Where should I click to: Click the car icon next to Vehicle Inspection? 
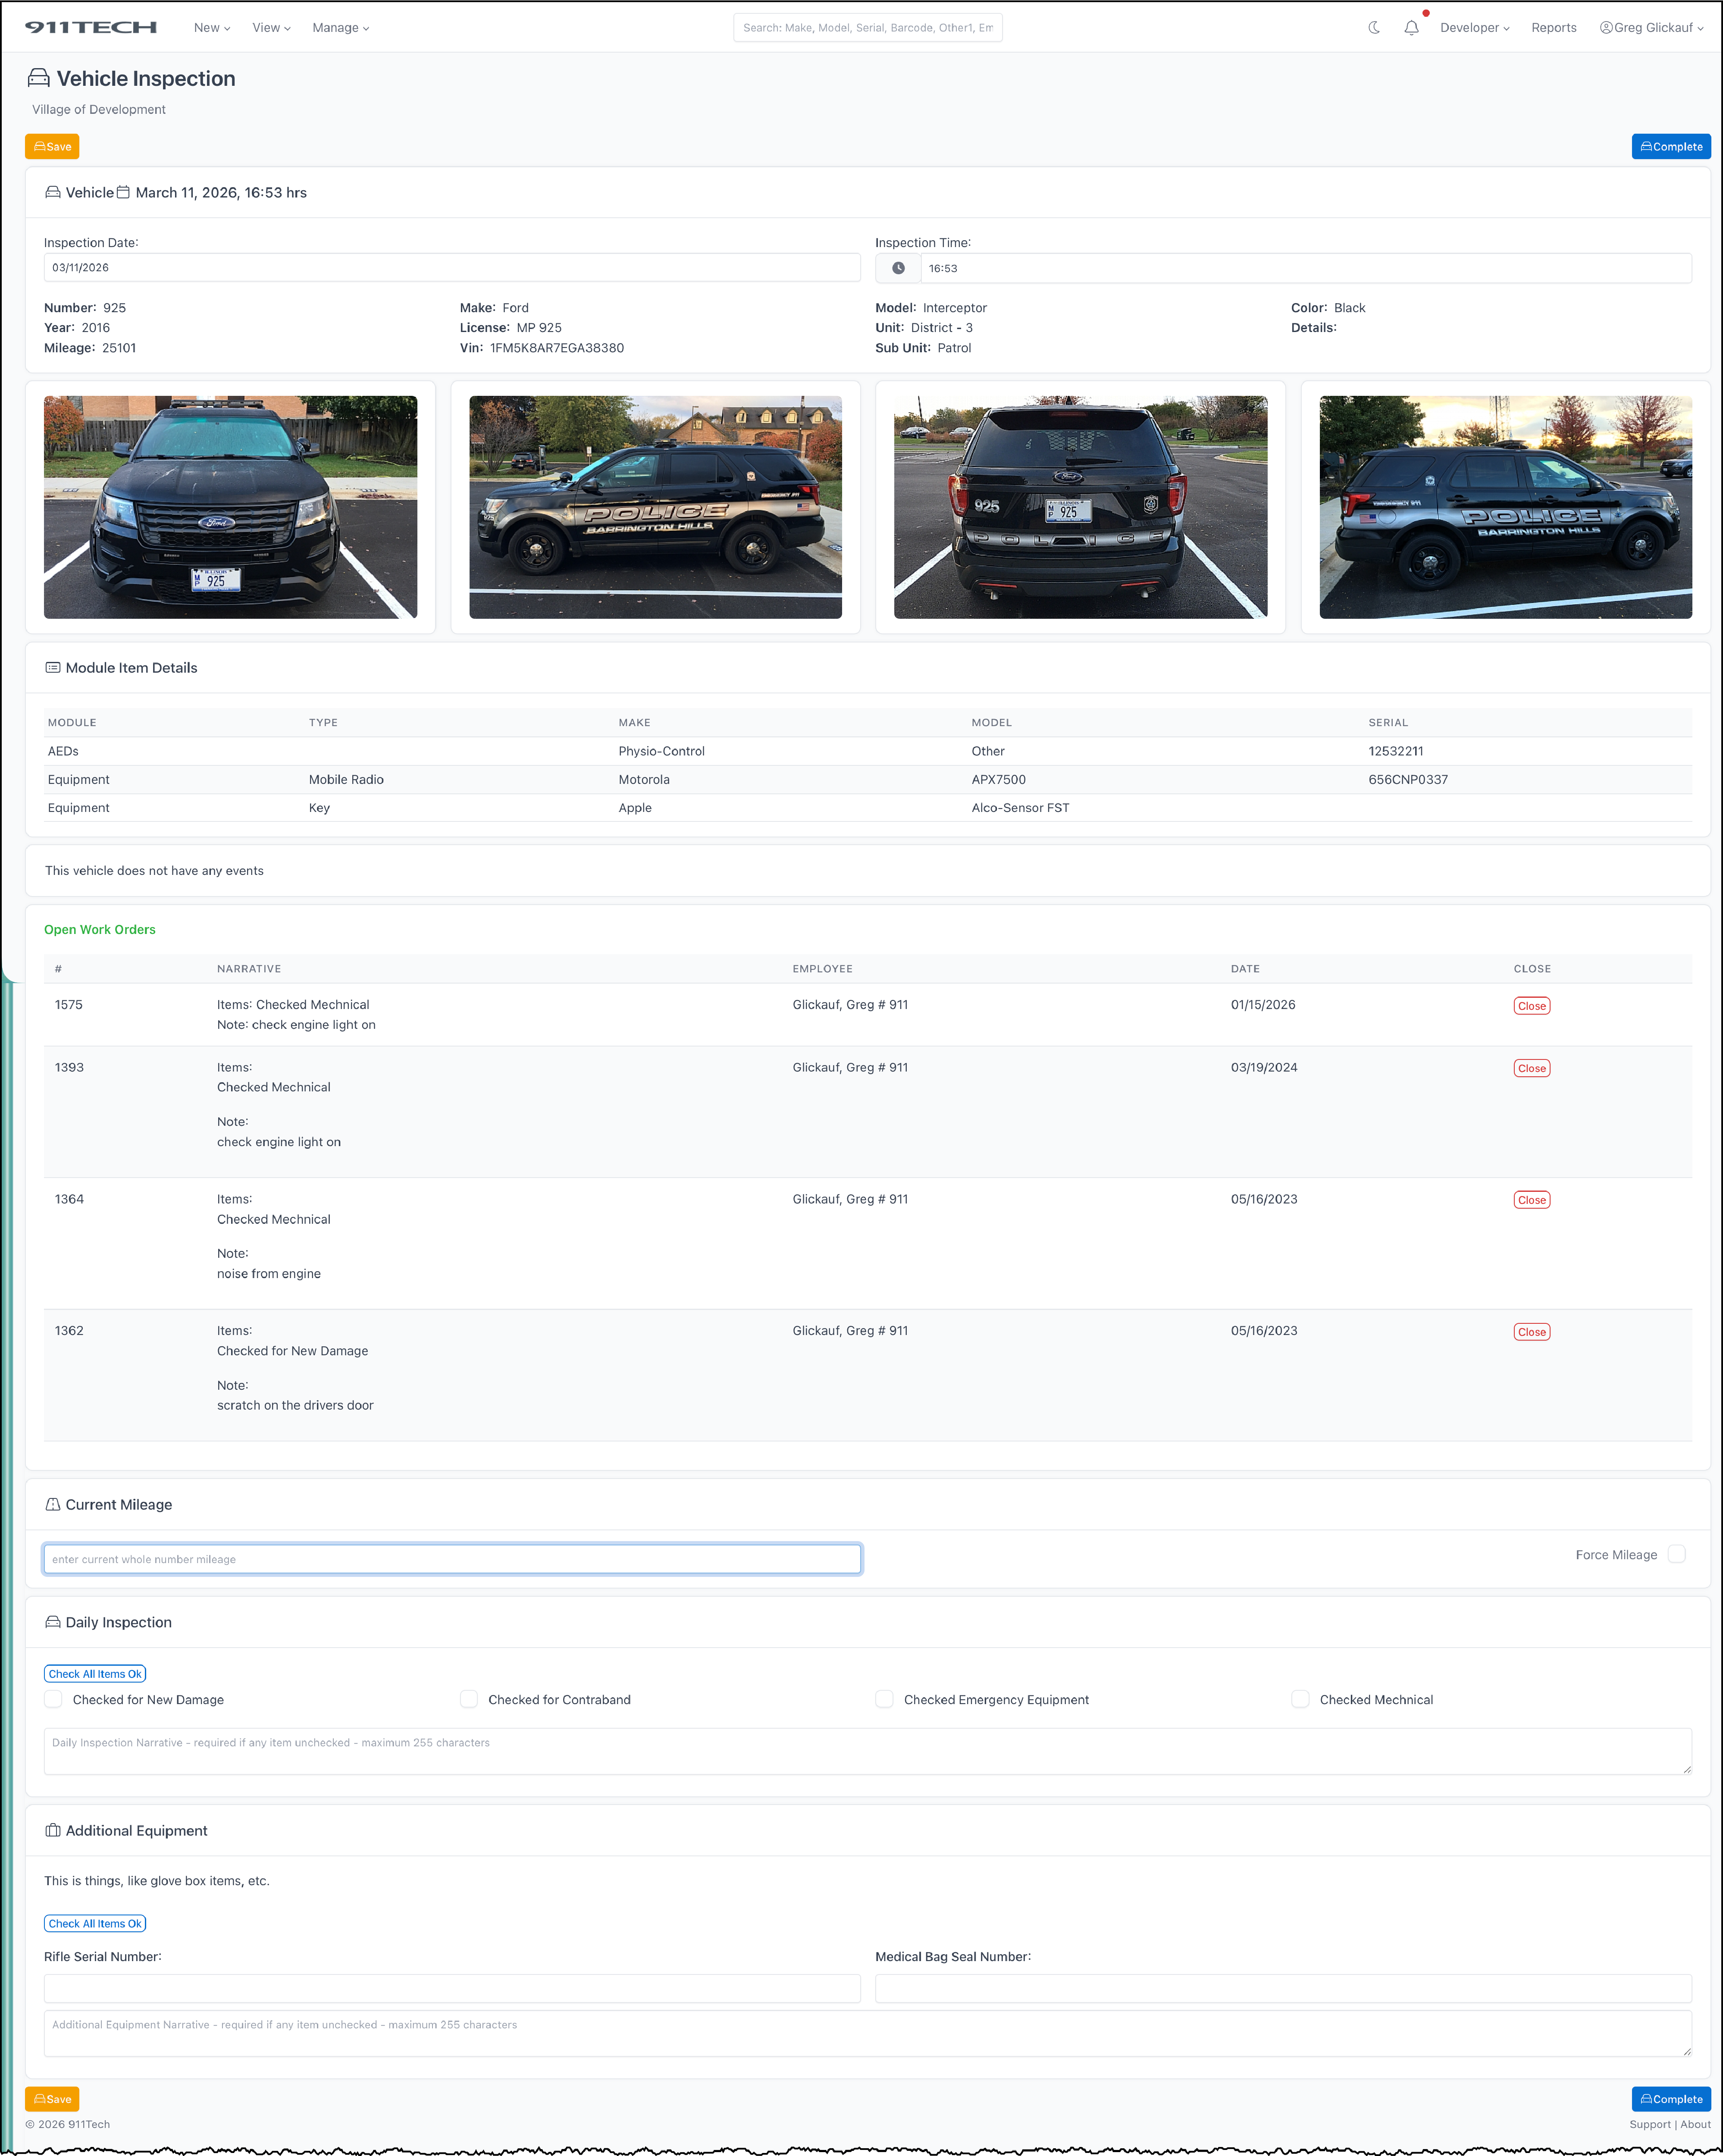coord(38,78)
